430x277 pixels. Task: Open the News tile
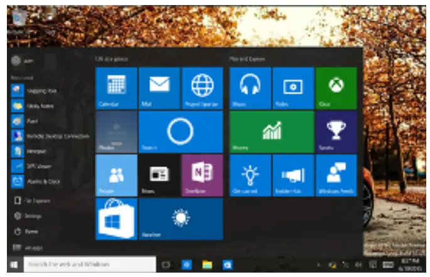(x=159, y=175)
